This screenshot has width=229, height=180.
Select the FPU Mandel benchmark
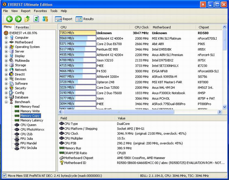(28, 143)
